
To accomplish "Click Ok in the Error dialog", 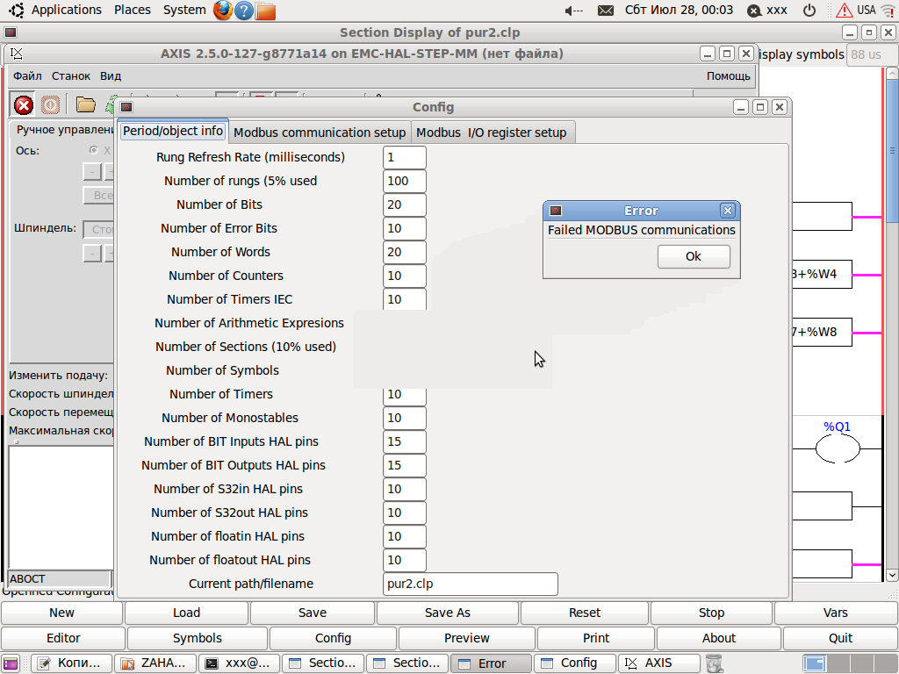I will 694,256.
